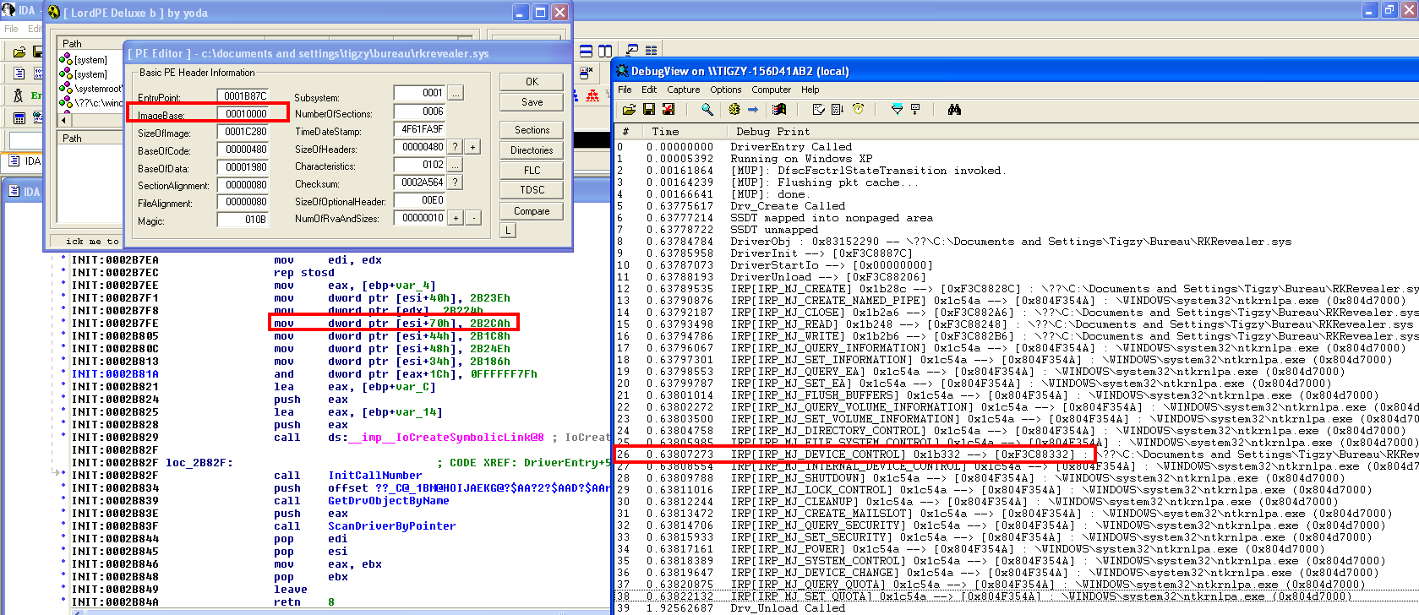Click the '+' button next to NumOfRvaAndSizes
This screenshot has height=615, width=1419.
[x=456, y=218]
